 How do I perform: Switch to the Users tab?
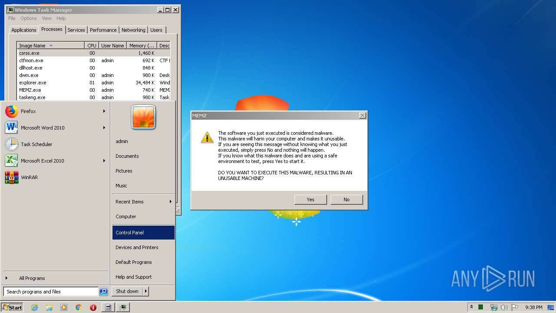pos(156,30)
